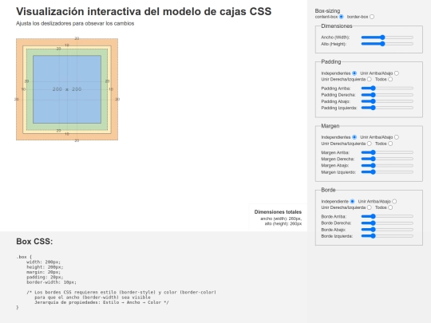This screenshot has width=431, height=323.
Task: Click the Padding Derecha slider
Action: coord(387,95)
